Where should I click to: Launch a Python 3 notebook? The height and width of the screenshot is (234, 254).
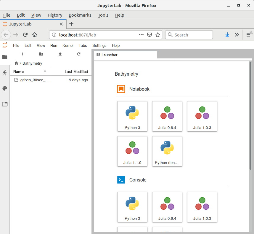click(x=132, y=116)
